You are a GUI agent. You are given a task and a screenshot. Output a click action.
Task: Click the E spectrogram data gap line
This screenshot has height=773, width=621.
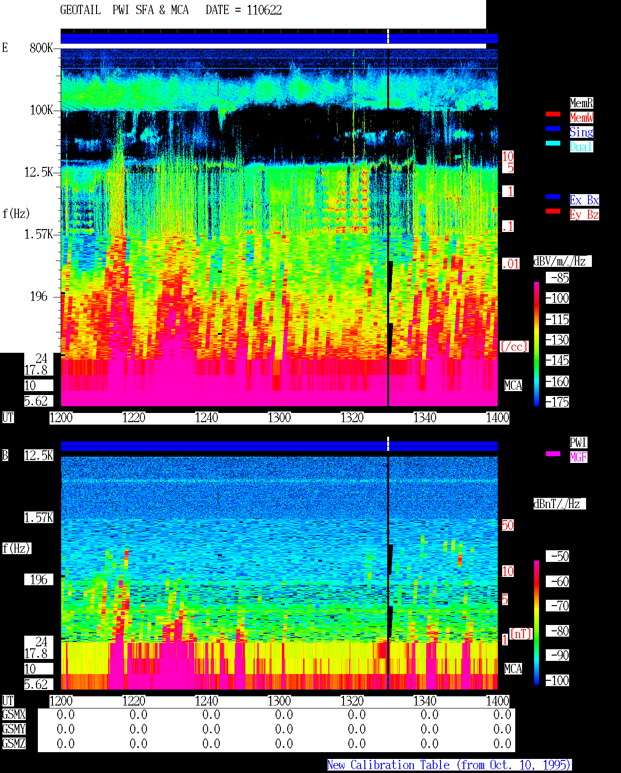[388, 227]
